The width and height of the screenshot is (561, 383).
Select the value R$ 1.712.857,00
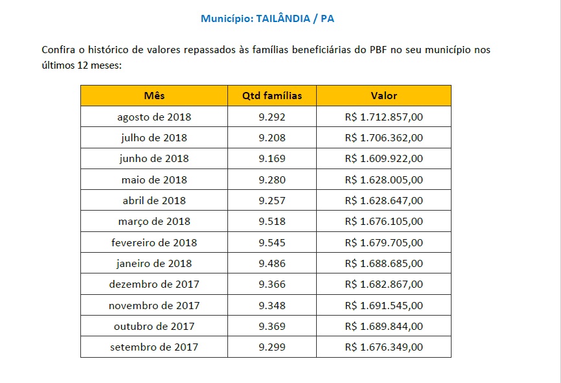tap(384, 117)
